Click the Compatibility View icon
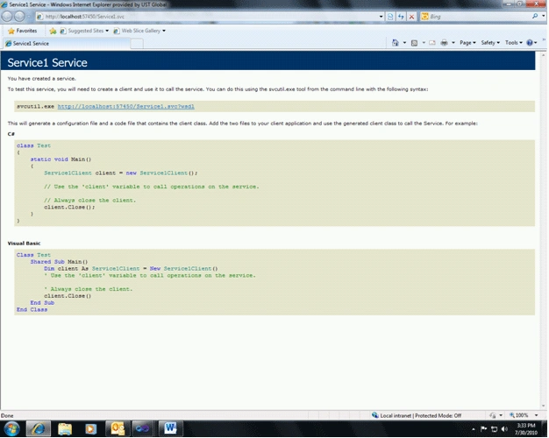This screenshot has height=438, width=549. (390, 17)
